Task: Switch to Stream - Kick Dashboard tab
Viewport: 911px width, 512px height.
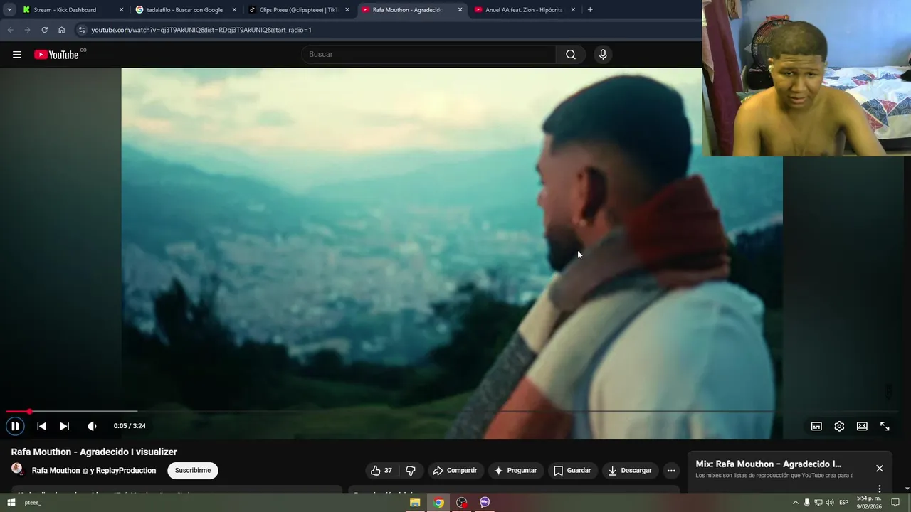Action: 64,10
